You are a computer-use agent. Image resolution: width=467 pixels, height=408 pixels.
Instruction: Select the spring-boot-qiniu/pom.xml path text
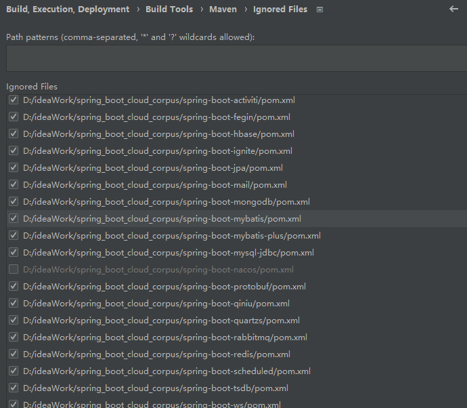156,304
